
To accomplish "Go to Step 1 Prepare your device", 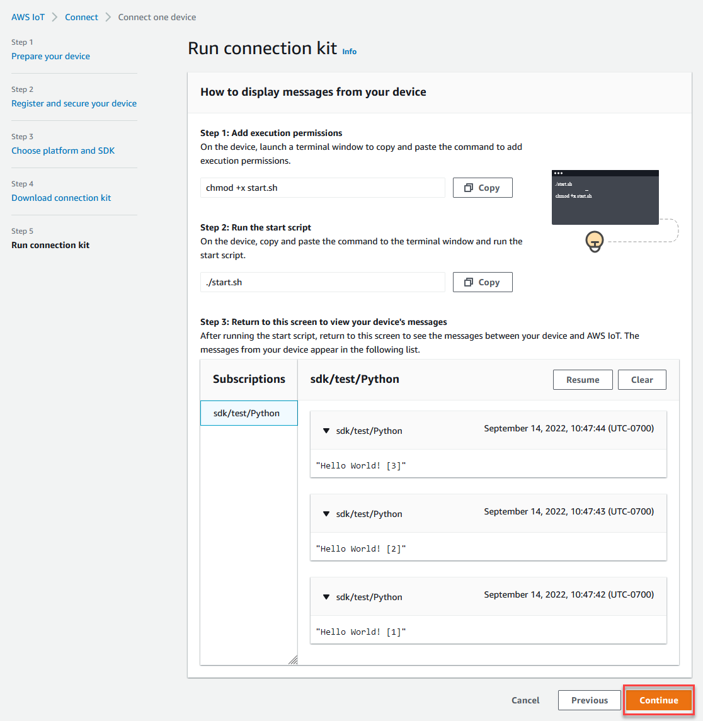I will [50, 55].
